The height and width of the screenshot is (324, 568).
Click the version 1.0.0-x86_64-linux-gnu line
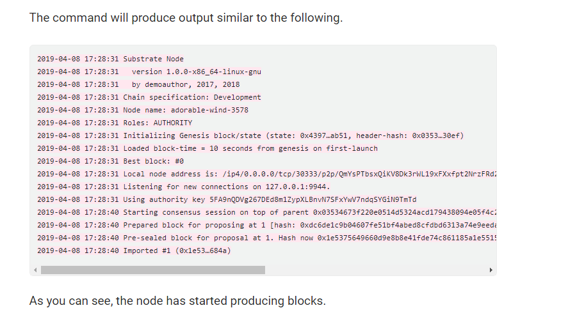[x=196, y=72]
